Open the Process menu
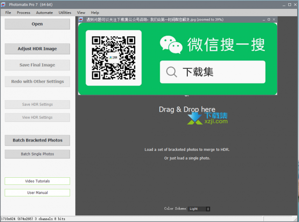The width and height of the screenshot is (299, 222). tap(23, 13)
